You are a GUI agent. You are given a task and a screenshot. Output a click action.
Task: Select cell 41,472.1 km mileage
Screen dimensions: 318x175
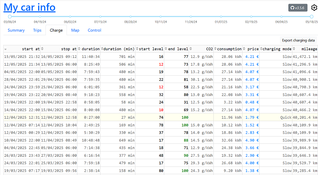click(x=305, y=57)
